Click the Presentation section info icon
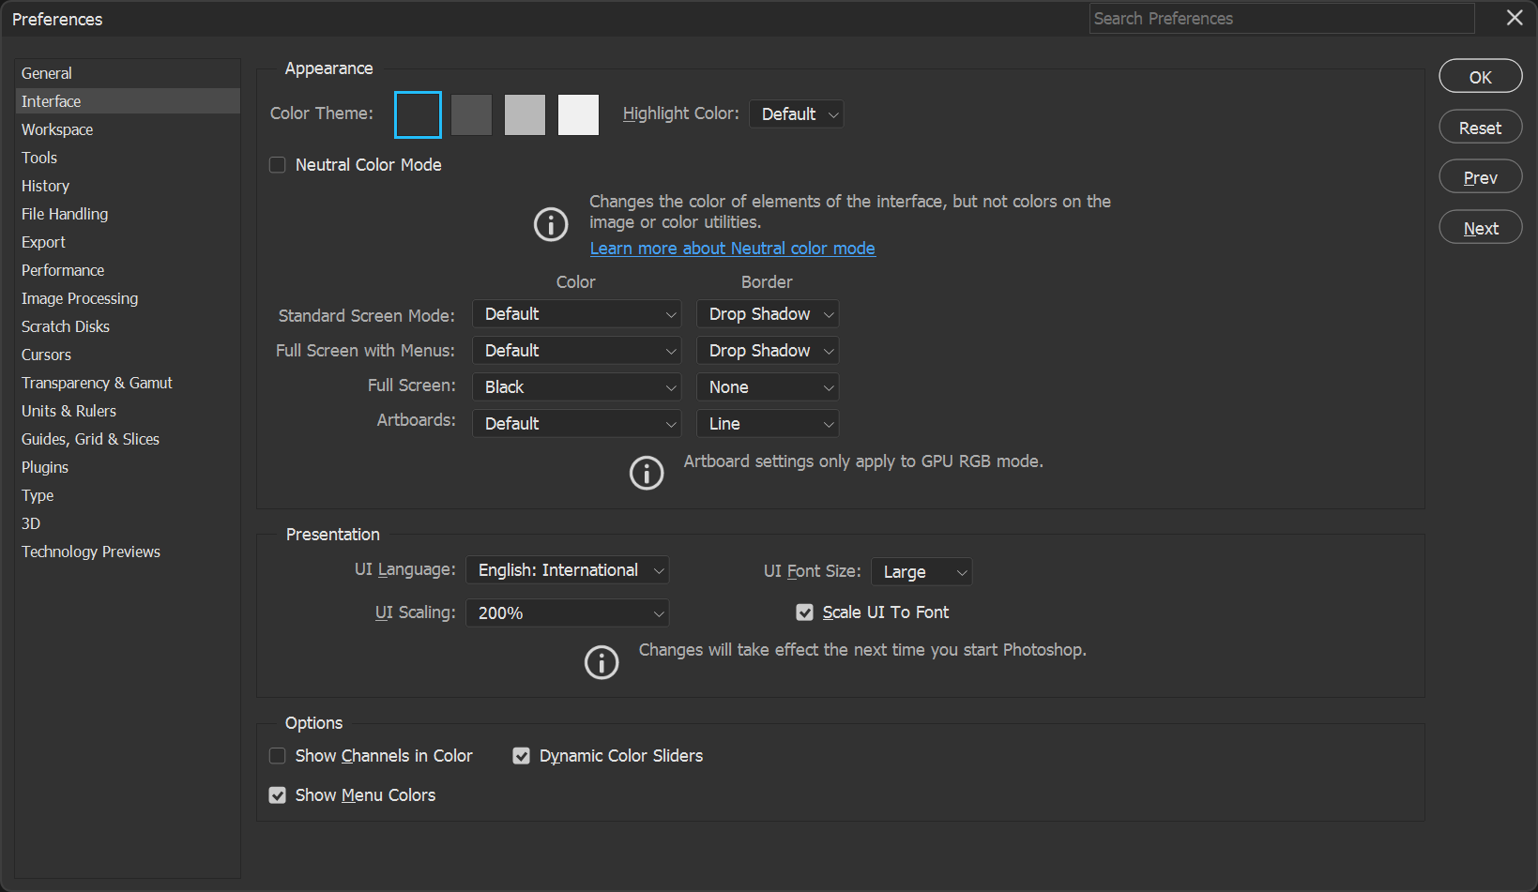 click(601, 662)
